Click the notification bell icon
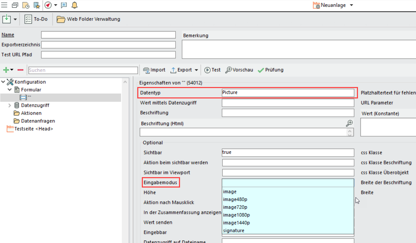This screenshot has height=243, width=416. [74, 5]
